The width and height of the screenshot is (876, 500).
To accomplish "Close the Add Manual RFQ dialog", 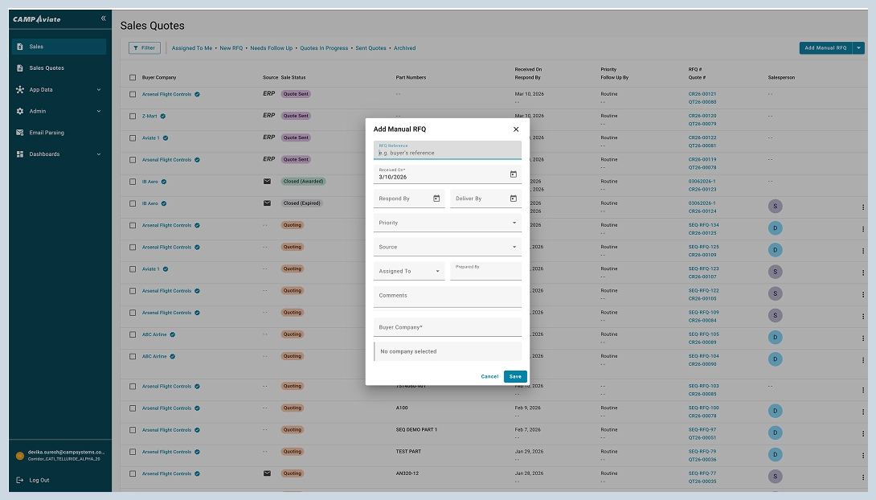I will (516, 129).
